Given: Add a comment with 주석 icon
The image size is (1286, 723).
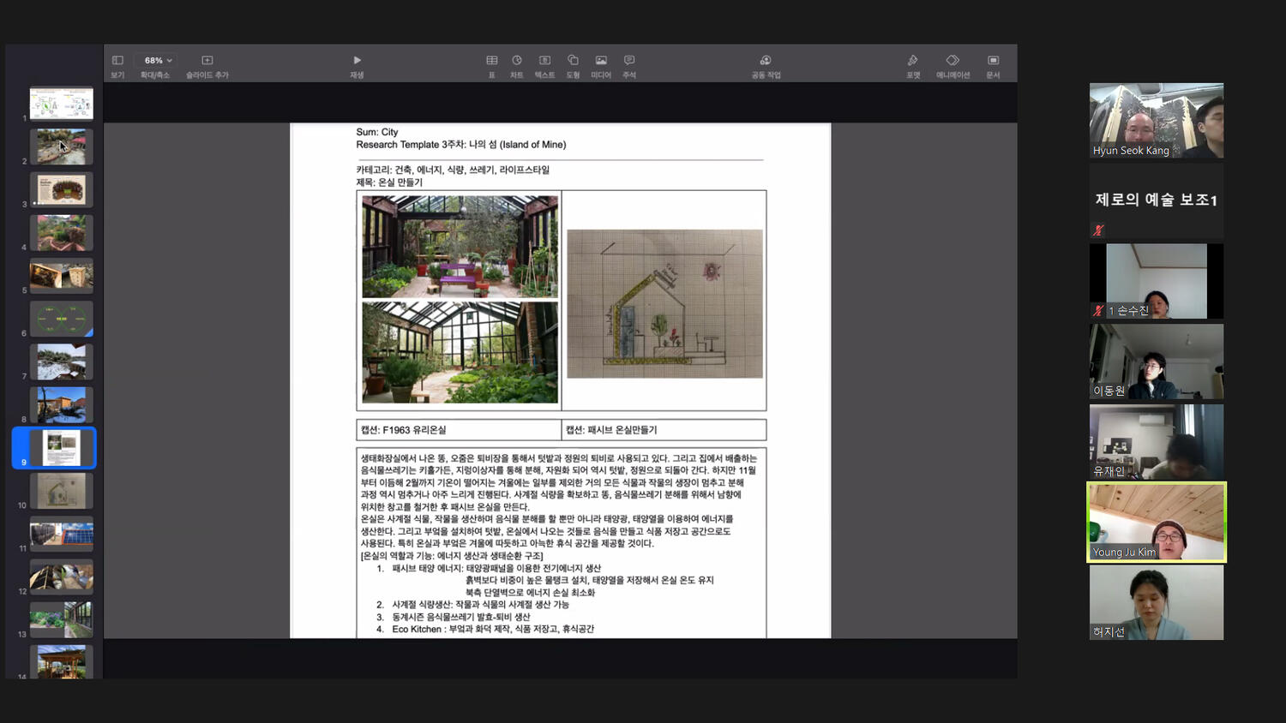Looking at the screenshot, I should 629,61.
